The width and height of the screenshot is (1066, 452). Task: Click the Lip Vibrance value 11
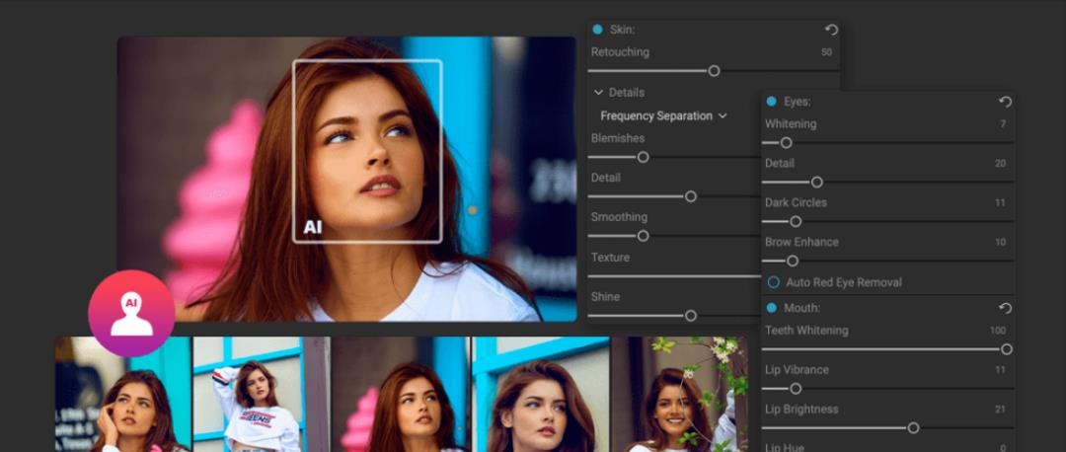[x=1000, y=370]
